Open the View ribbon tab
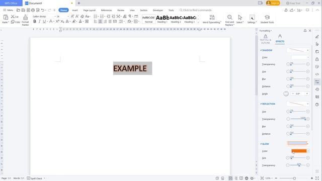 coord(132,10)
